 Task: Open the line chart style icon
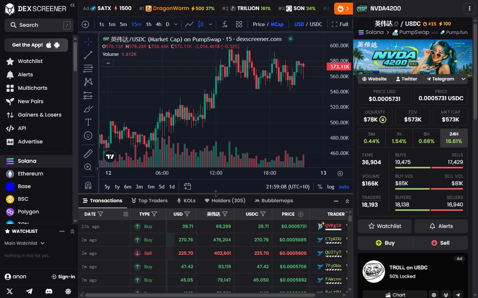pyautogui.click(x=189, y=24)
